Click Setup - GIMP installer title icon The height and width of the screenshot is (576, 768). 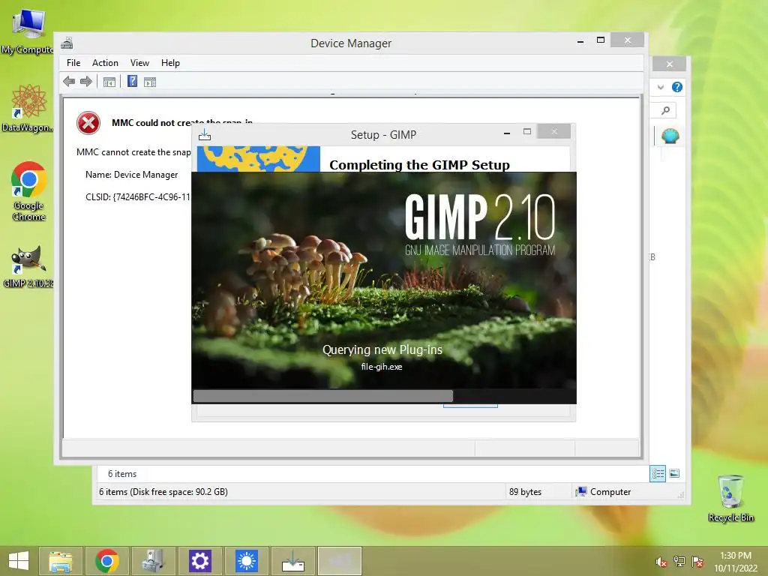tap(205, 135)
